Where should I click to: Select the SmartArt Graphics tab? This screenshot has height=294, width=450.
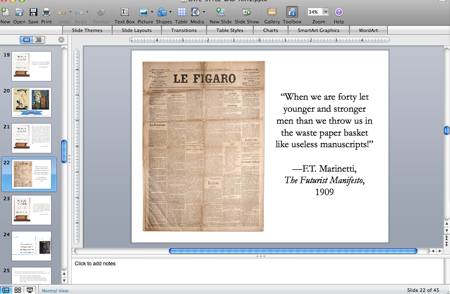pyautogui.click(x=318, y=30)
